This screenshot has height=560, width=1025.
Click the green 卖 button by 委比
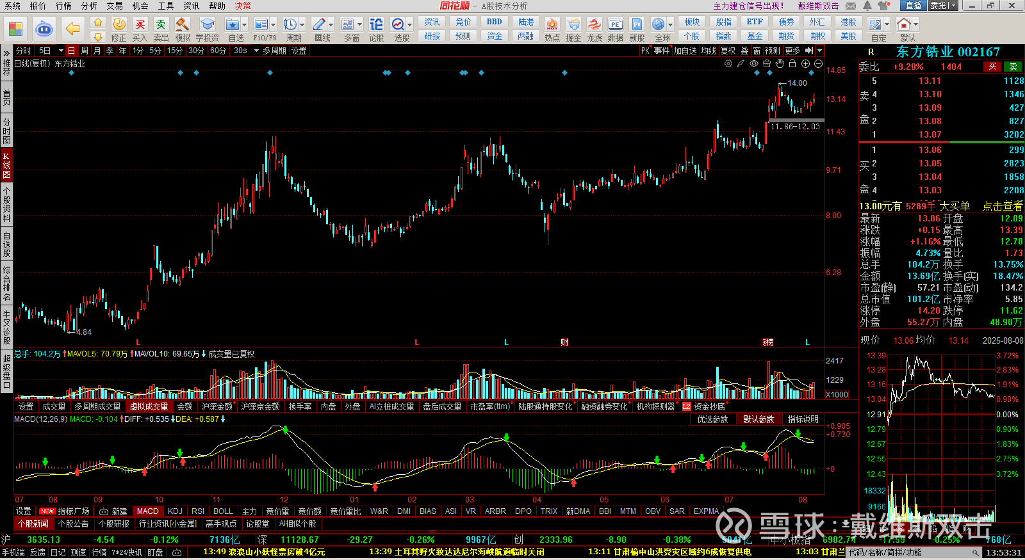click(1013, 67)
